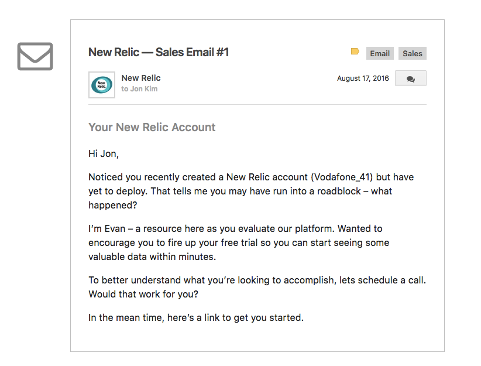The image size is (481, 366).
Task: Click the New Relic logo avatar
Action: tap(102, 85)
